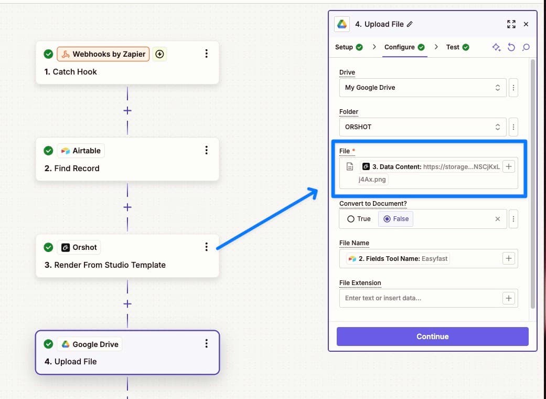The height and width of the screenshot is (399, 546).
Task: Click the comment bubble icon in the panel header
Action: point(526,47)
